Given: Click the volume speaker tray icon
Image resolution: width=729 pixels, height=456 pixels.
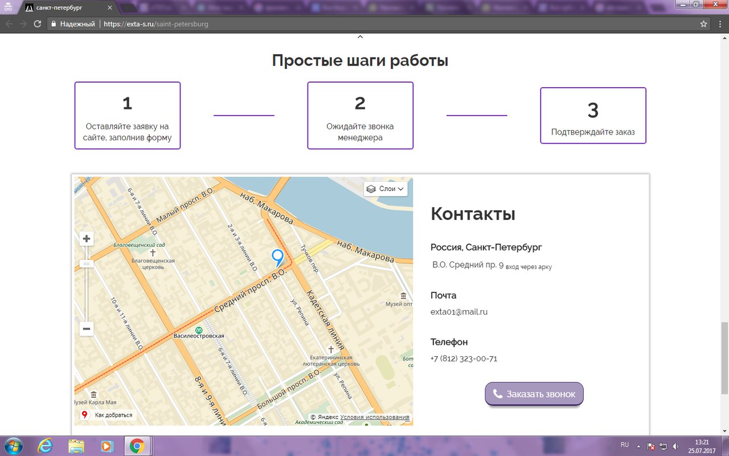Looking at the screenshot, I should 675,446.
